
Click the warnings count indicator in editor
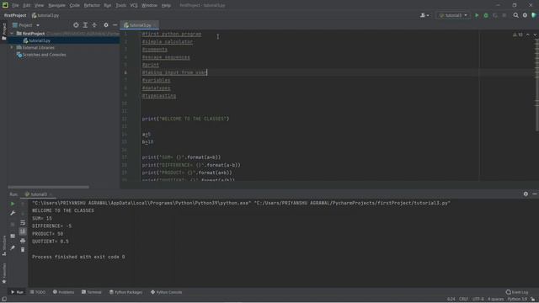click(x=518, y=35)
